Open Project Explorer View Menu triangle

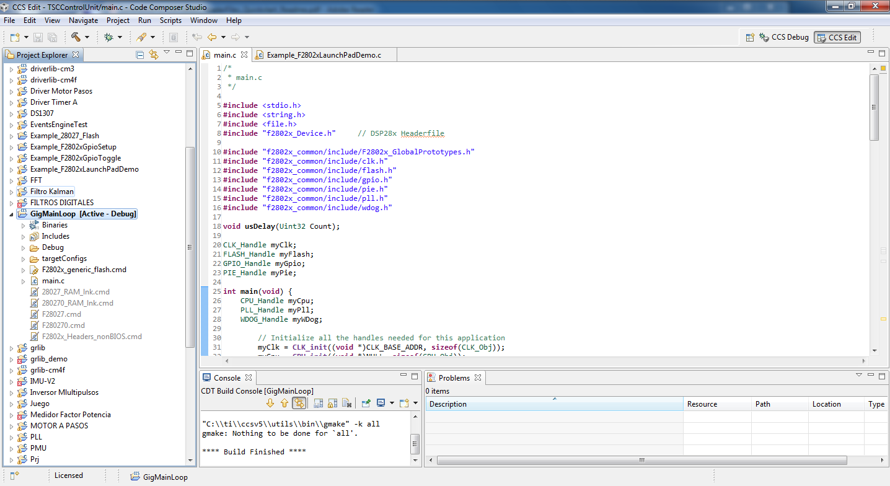point(167,53)
